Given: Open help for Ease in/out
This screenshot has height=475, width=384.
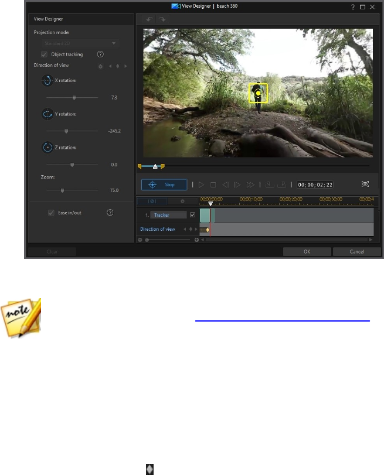Looking at the screenshot, I should (x=110, y=213).
